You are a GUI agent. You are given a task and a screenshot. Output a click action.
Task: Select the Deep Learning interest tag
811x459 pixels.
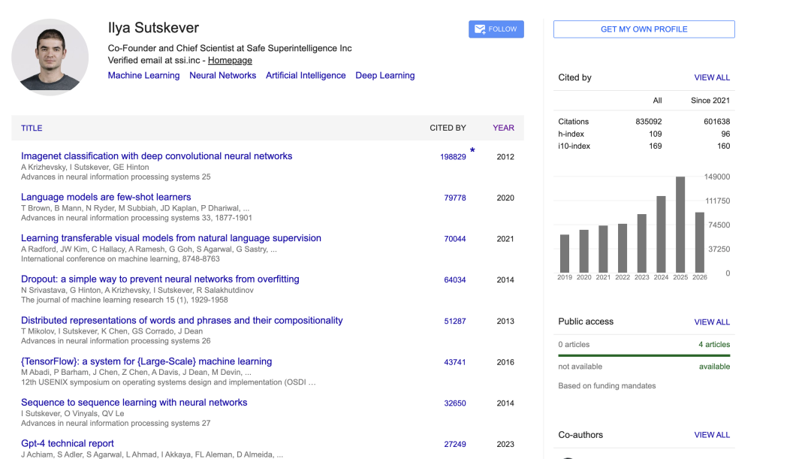[x=385, y=76]
